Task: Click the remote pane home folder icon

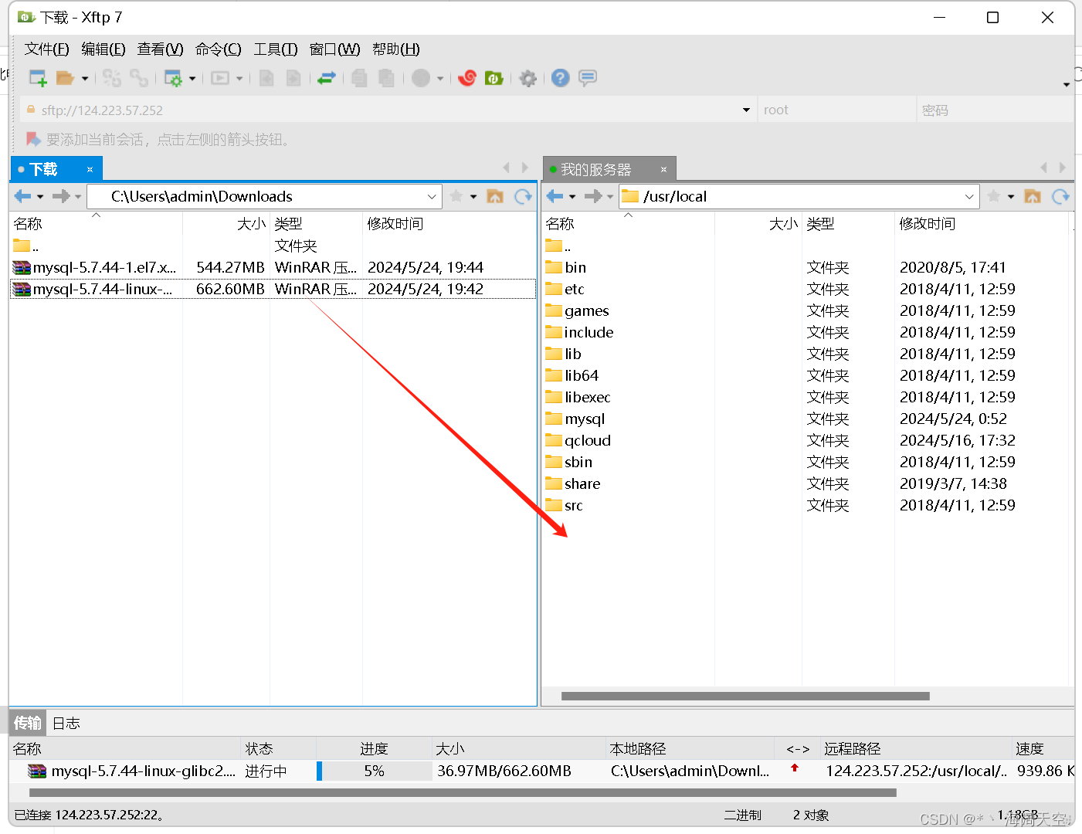Action: (x=1033, y=196)
